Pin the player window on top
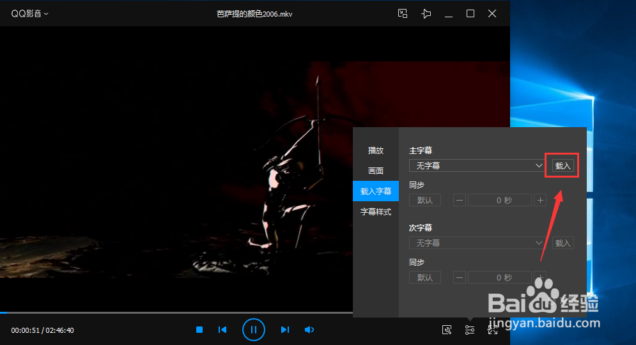Image resolution: width=636 pixels, height=345 pixels. (426, 14)
